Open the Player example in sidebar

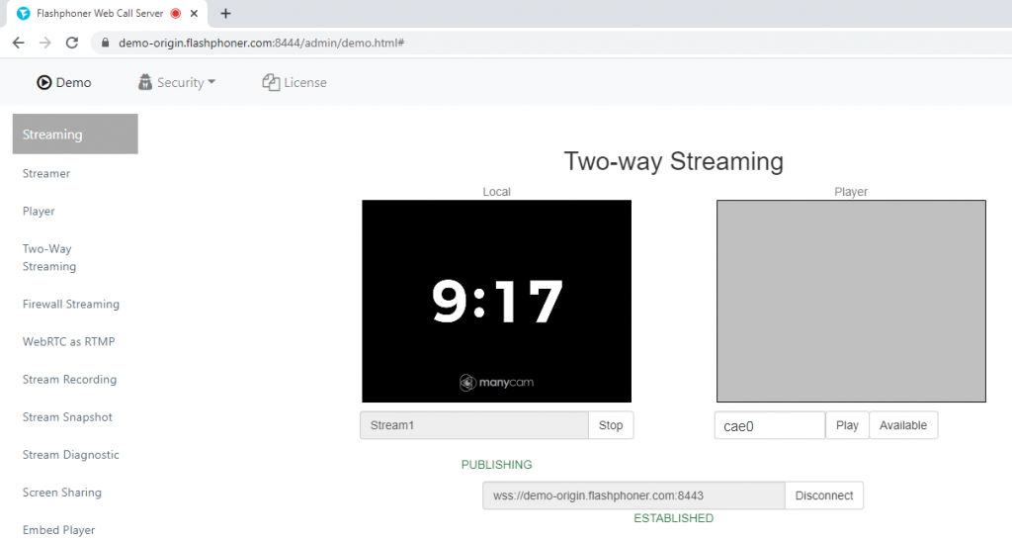pos(39,211)
